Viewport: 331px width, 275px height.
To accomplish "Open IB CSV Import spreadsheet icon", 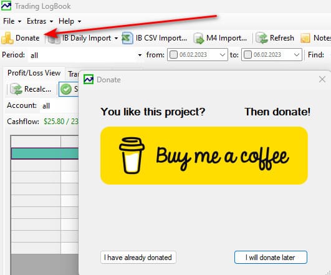I will [128, 38].
